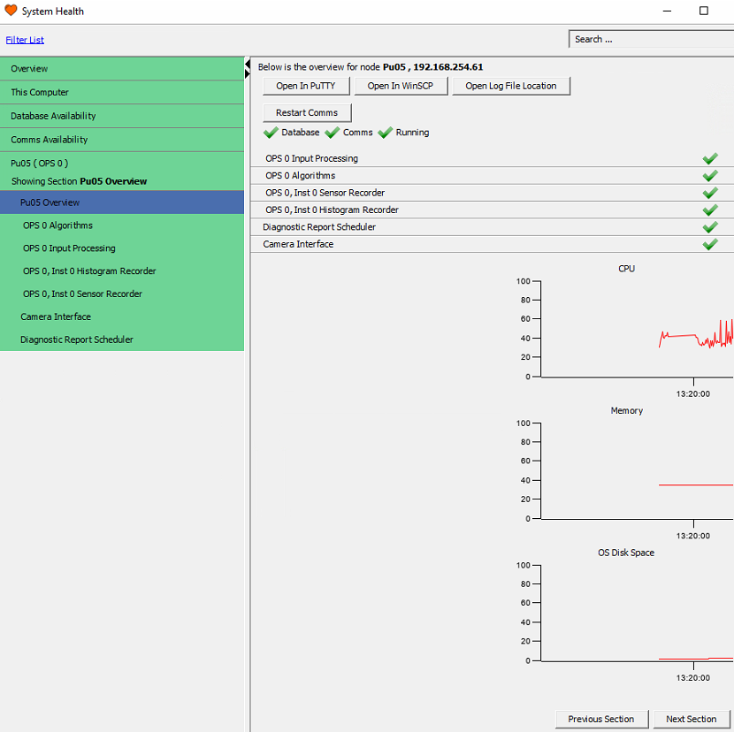734x732 pixels.
Task: Click the checkmark on OPS 0 Algorithms row
Action: (x=710, y=175)
